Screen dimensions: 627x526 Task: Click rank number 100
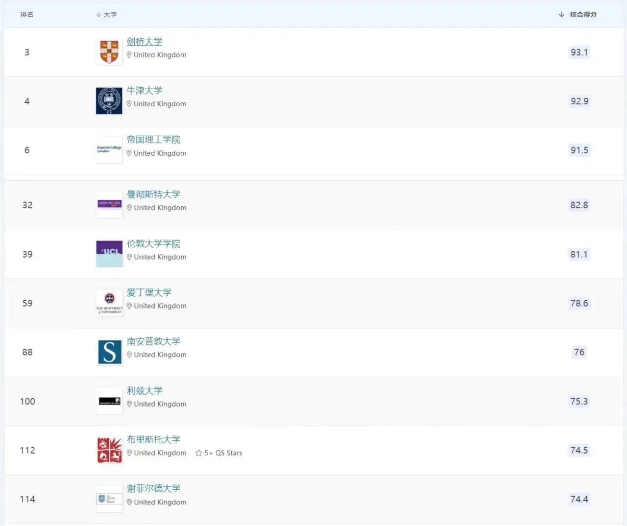(x=27, y=402)
